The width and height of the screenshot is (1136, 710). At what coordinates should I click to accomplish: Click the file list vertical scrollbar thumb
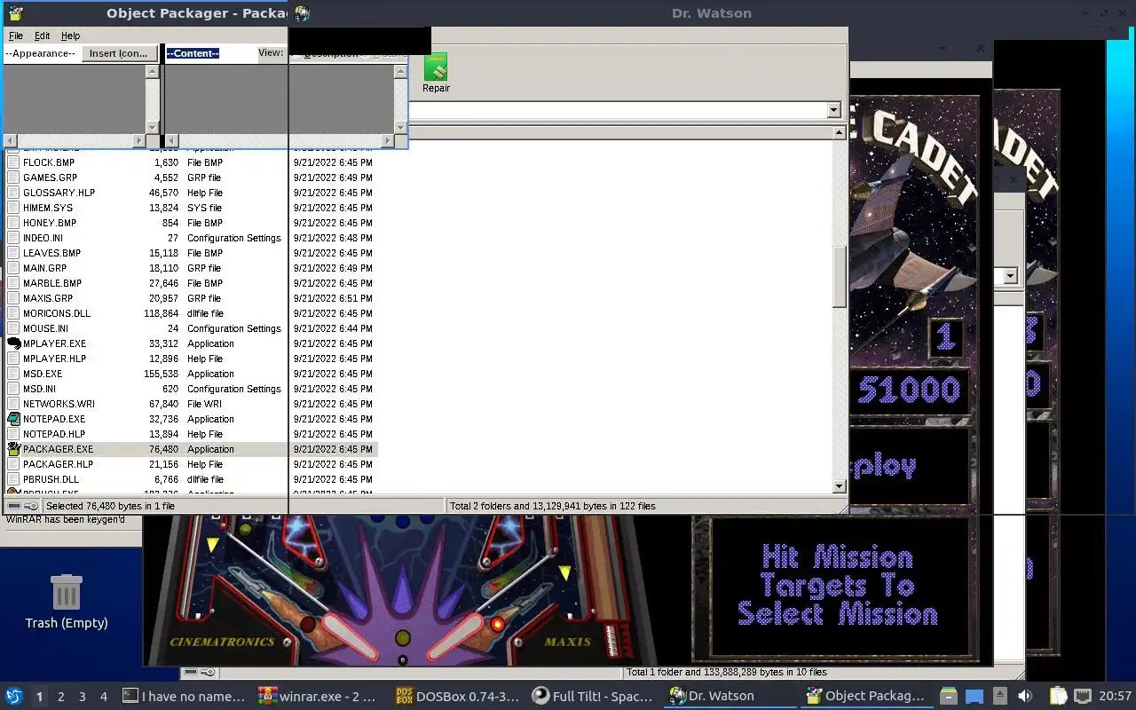[x=840, y=276]
